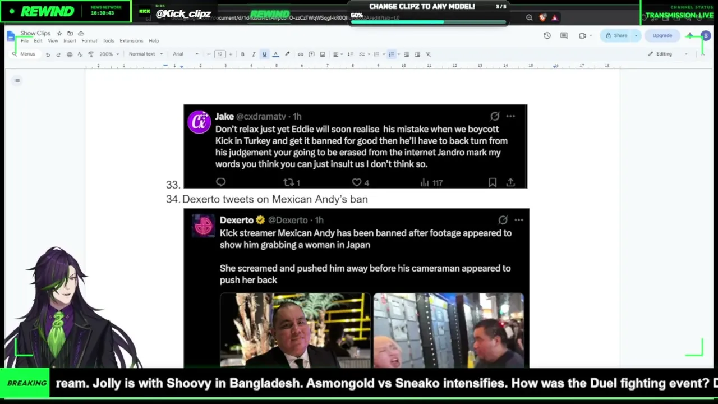This screenshot has height=404, width=718.
Task: Click the line 'Dexerto tweets on Mexican Andy's ban'
Action: 275,199
